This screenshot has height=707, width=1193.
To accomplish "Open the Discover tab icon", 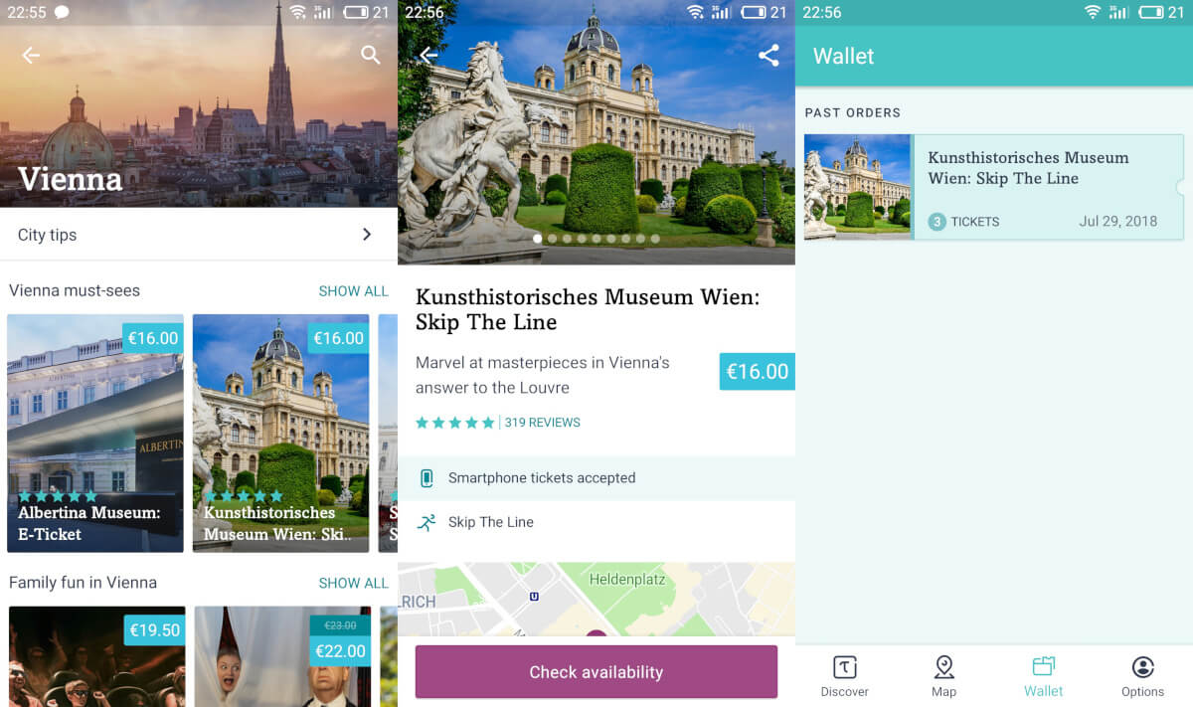I will pyautogui.click(x=844, y=667).
